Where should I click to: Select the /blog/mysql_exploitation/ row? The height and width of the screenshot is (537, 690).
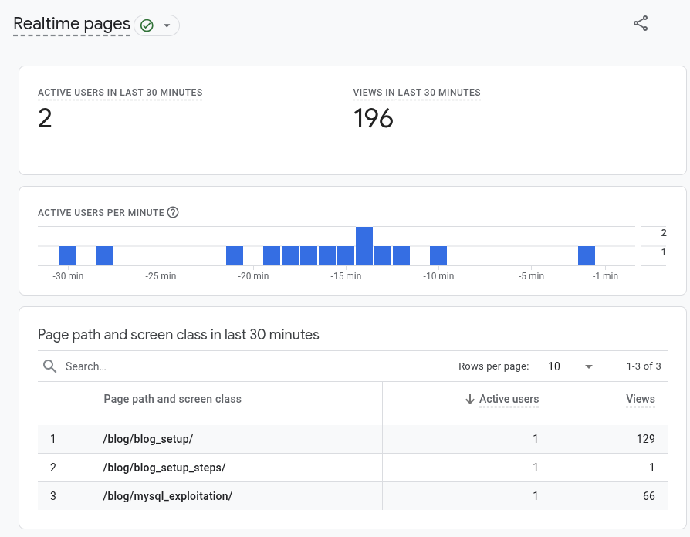click(167, 496)
